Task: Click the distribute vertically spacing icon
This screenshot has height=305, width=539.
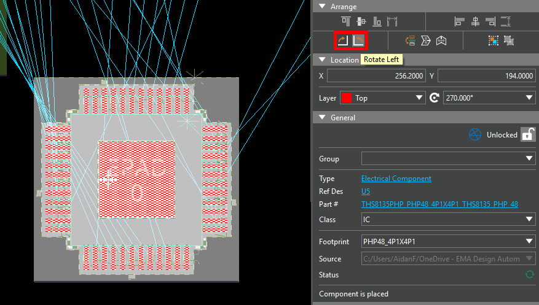Action: (506, 21)
